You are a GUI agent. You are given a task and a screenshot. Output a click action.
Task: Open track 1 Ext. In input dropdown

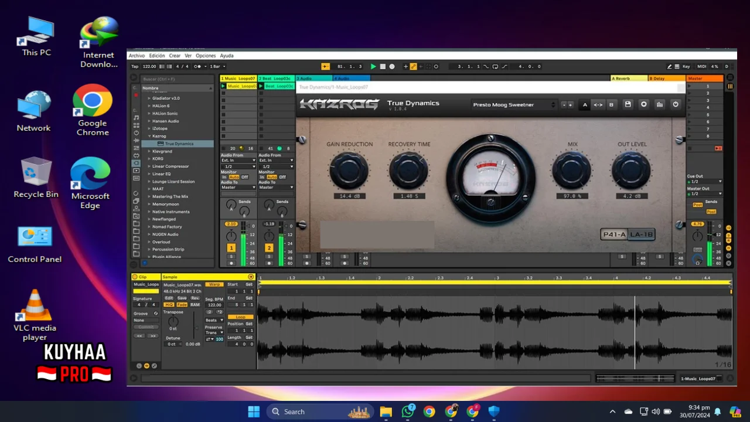click(238, 160)
